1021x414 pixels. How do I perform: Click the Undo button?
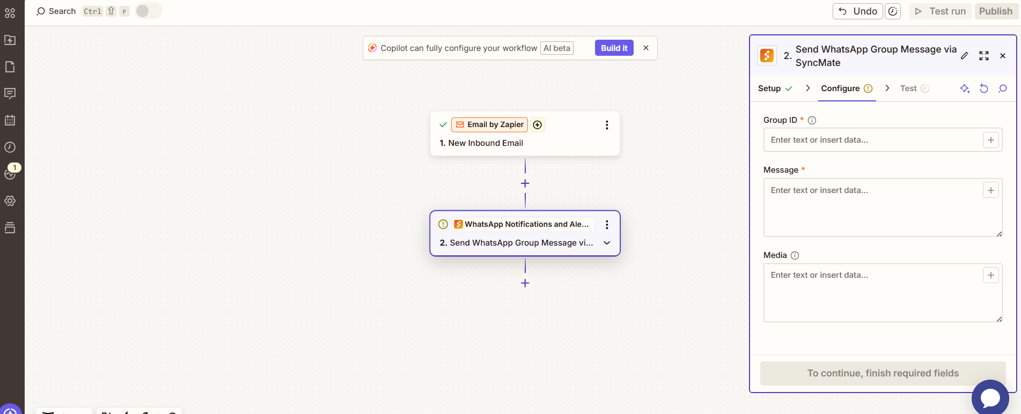coord(857,11)
